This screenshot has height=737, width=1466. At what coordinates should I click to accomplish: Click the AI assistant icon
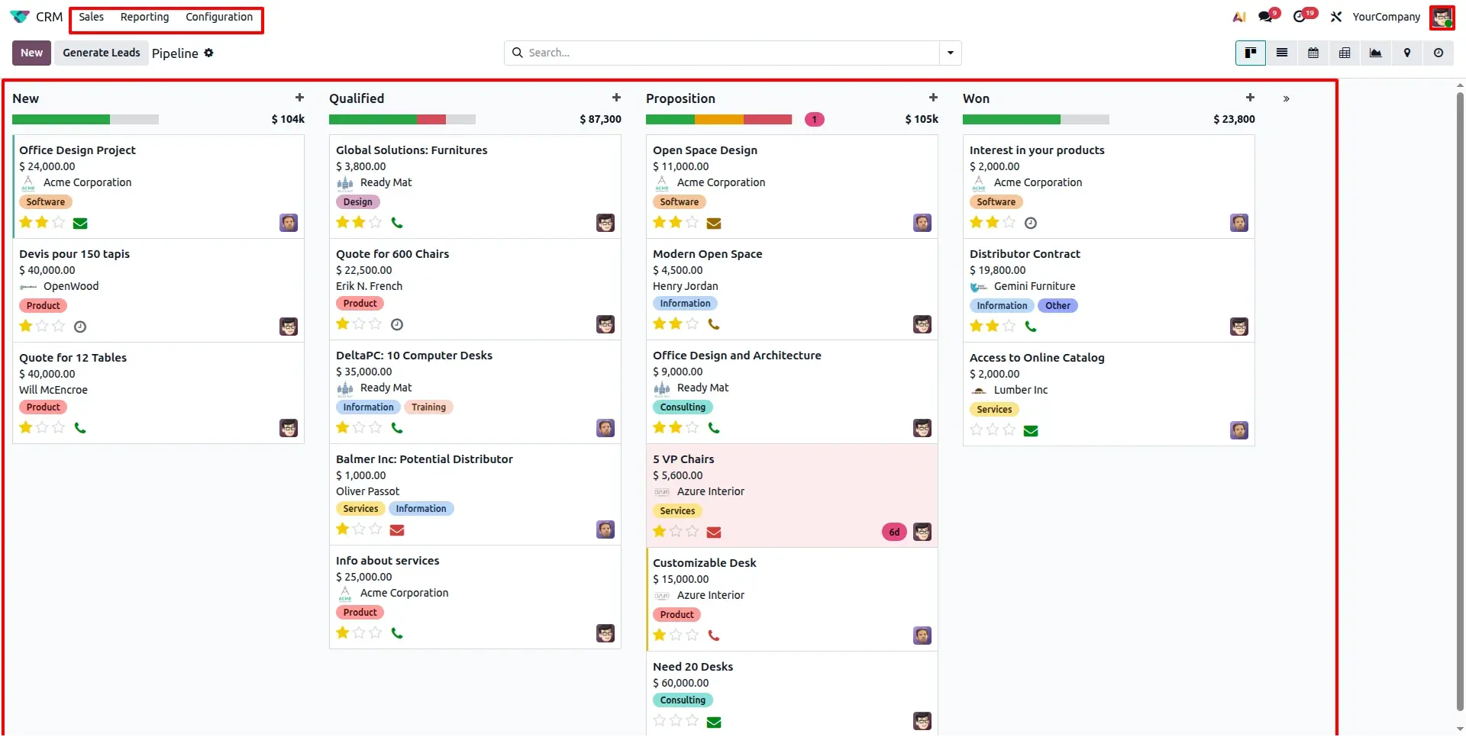point(1239,17)
